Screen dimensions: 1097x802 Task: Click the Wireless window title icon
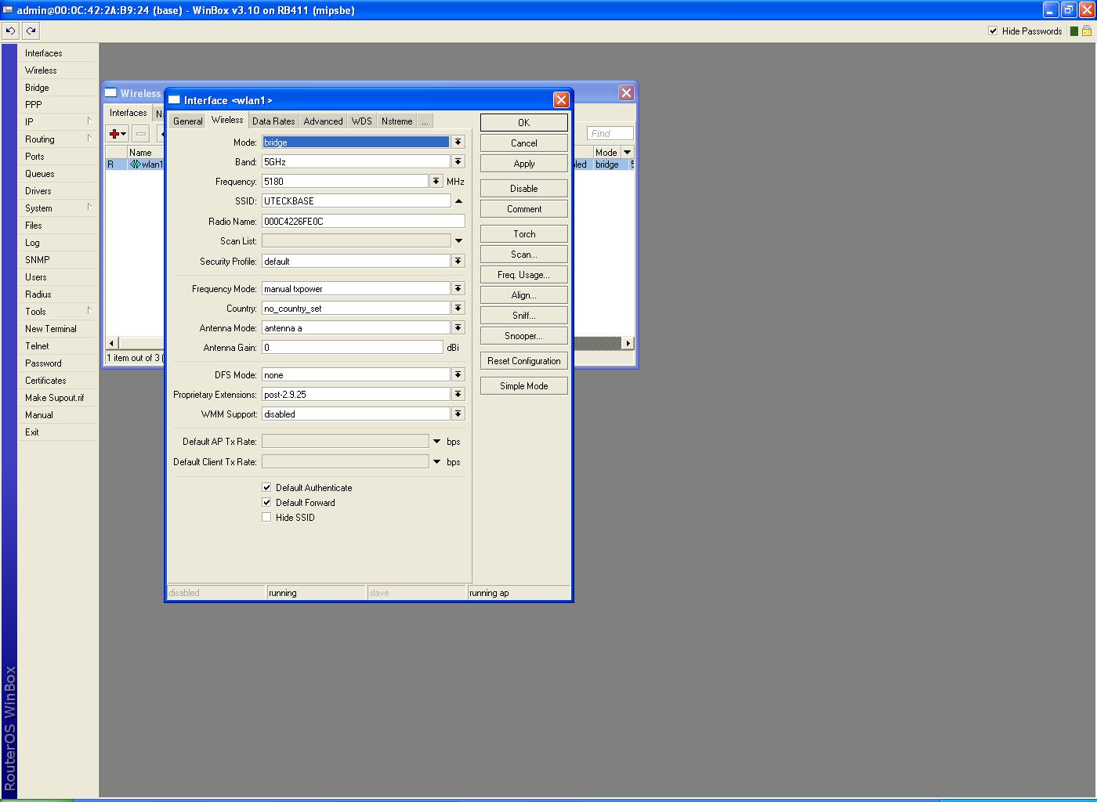[x=111, y=92]
